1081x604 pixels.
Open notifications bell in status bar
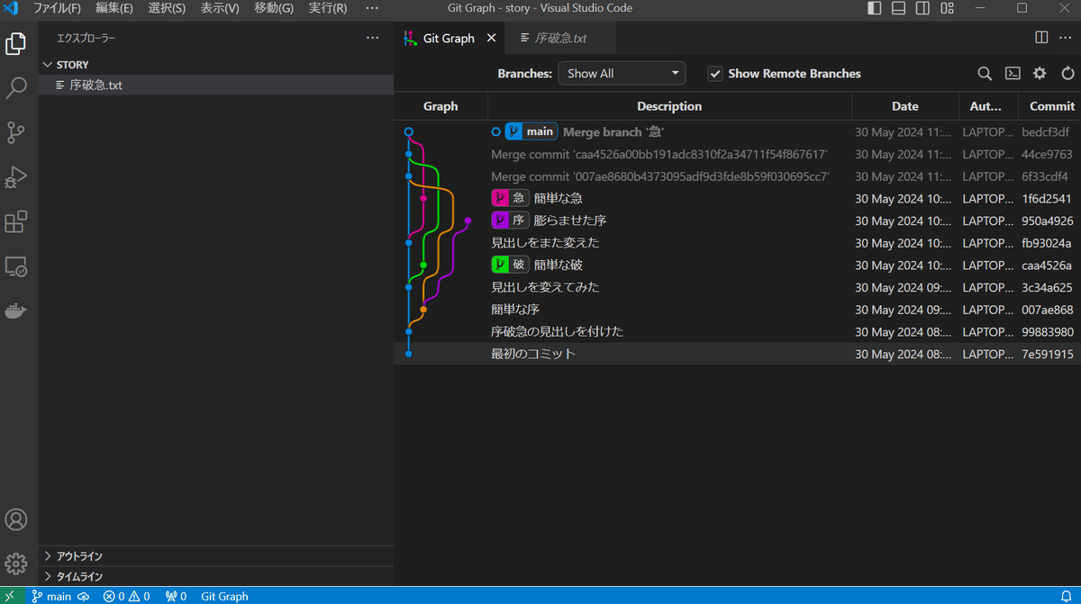click(x=1067, y=596)
